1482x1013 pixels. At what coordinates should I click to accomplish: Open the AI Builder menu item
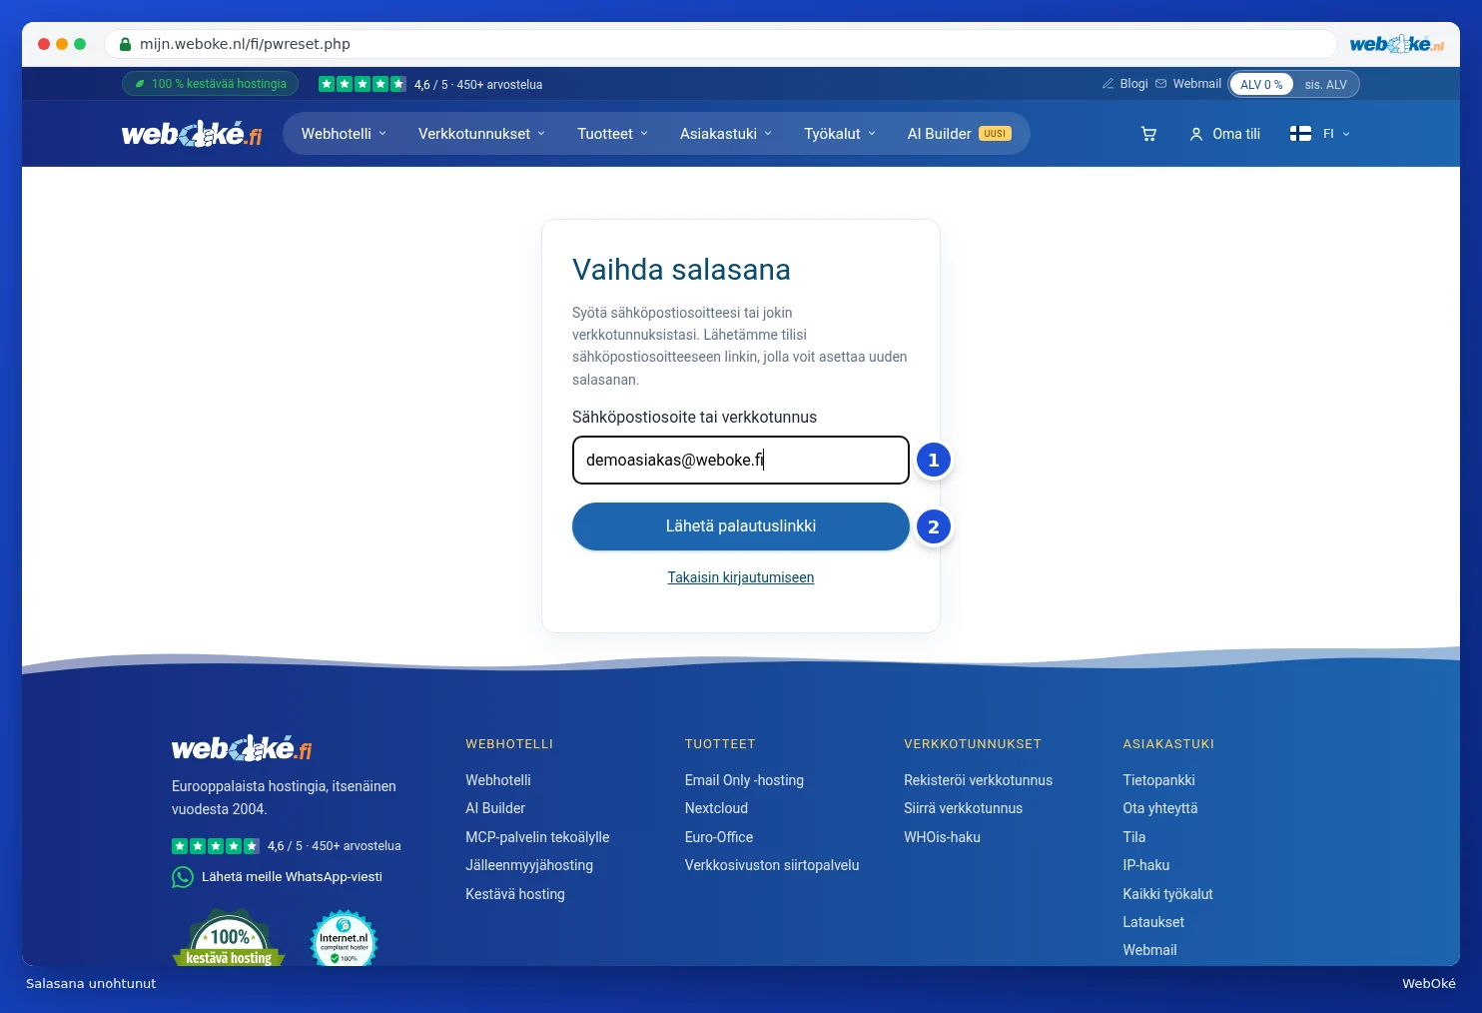point(959,134)
